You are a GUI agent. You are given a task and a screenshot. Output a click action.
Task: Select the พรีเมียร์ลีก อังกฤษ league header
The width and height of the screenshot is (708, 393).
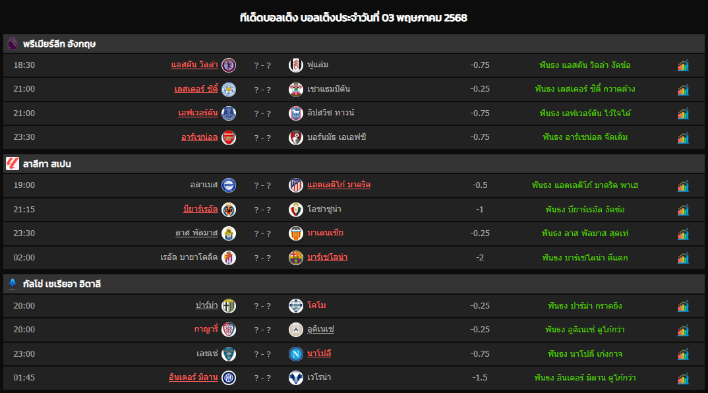pos(354,44)
